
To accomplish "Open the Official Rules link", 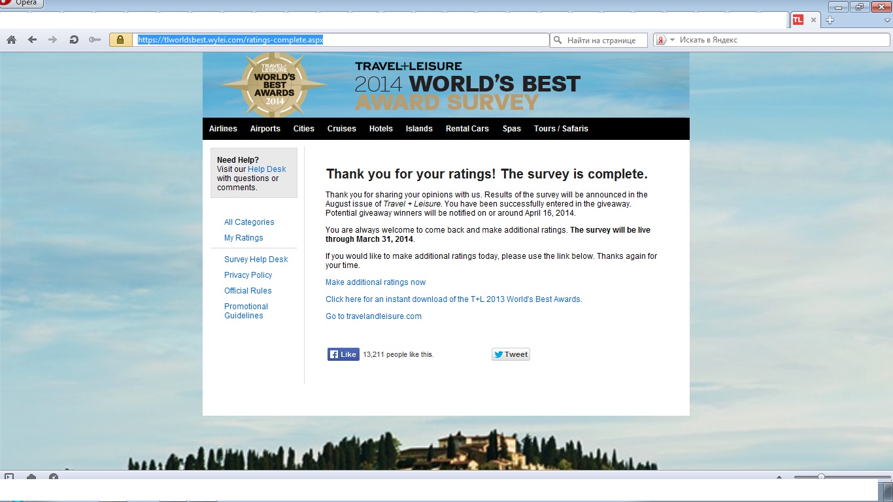I will [x=248, y=291].
